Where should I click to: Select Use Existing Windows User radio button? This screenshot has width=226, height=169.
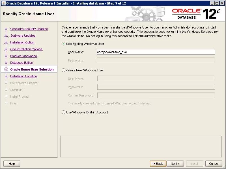[x=63, y=44]
